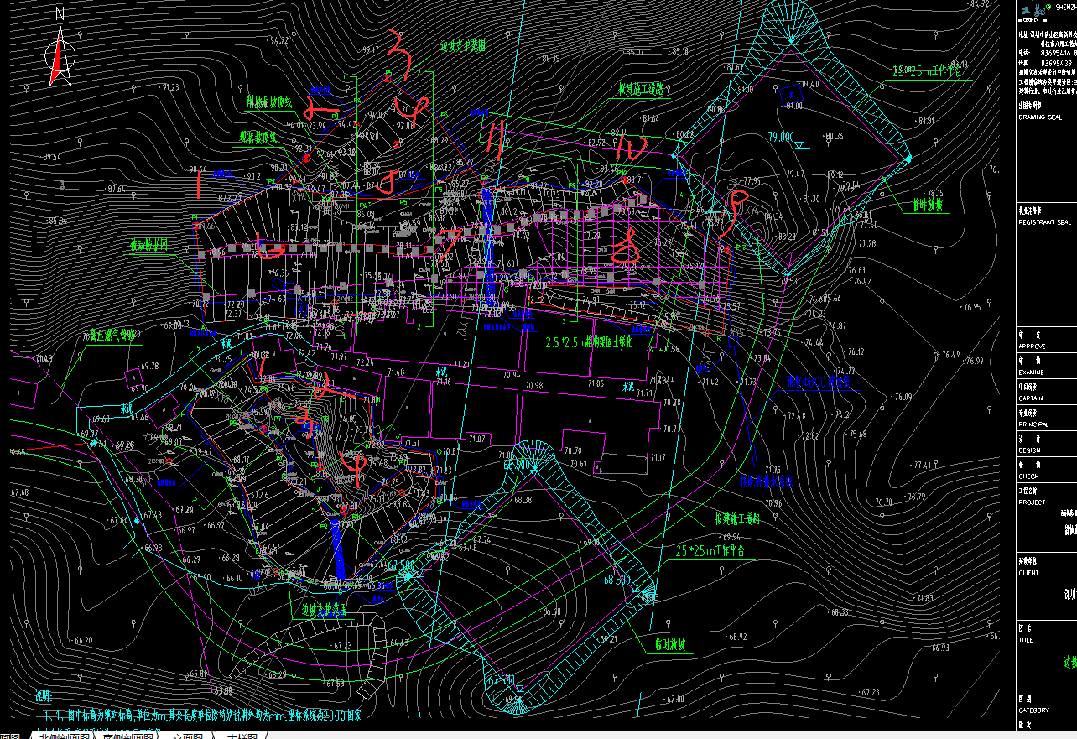Select the 79.000 elevation label

(780, 136)
